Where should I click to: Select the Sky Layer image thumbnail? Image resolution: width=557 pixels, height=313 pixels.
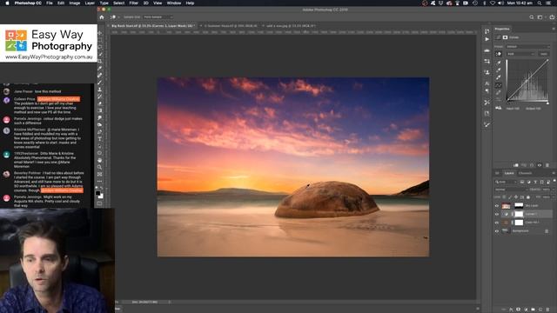click(x=506, y=205)
